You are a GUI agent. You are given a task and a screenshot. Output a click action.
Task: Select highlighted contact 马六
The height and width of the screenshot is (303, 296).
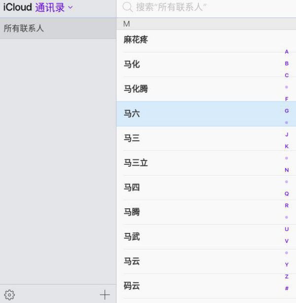pyautogui.click(x=206, y=114)
